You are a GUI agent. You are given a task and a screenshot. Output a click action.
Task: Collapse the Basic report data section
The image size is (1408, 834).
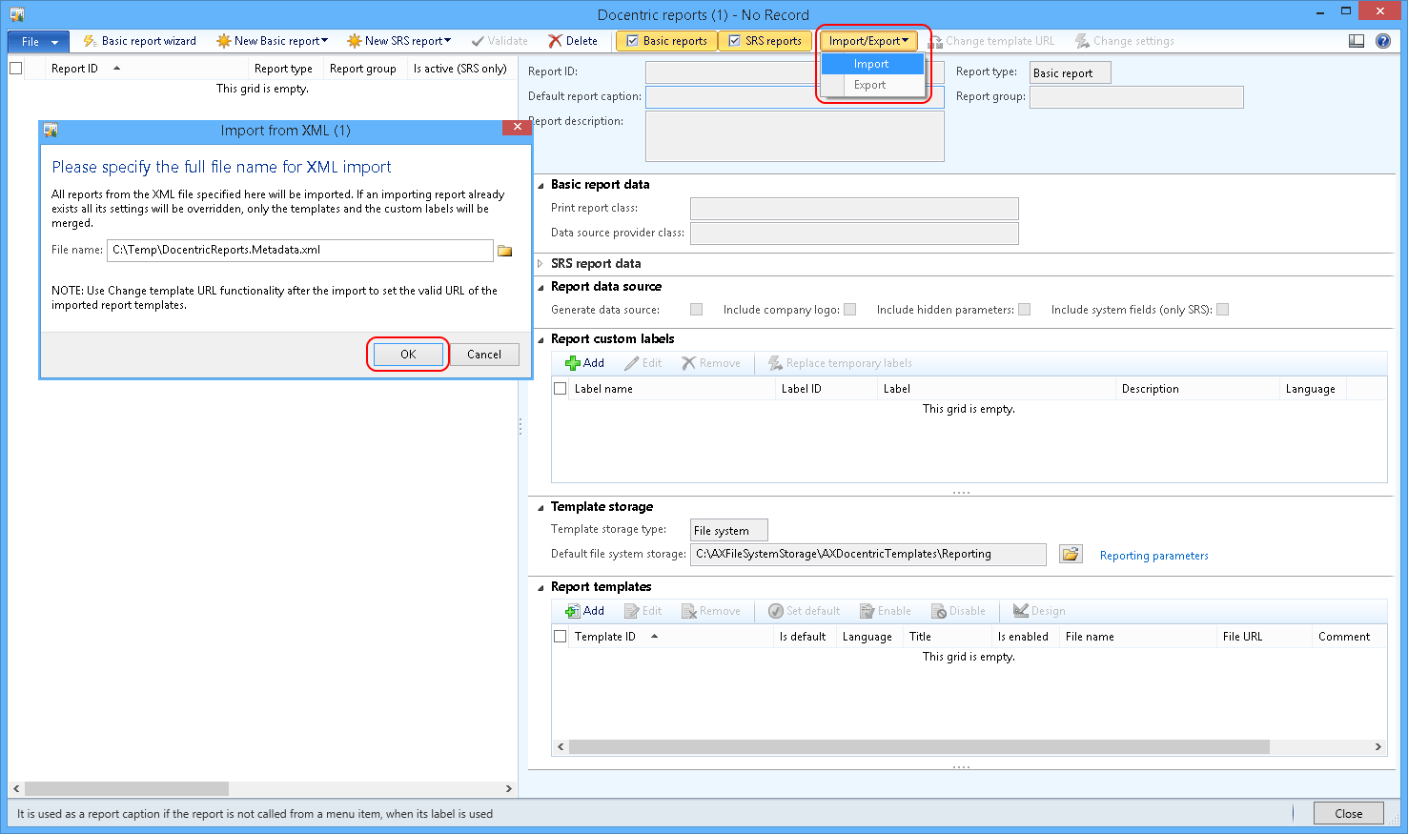click(541, 185)
